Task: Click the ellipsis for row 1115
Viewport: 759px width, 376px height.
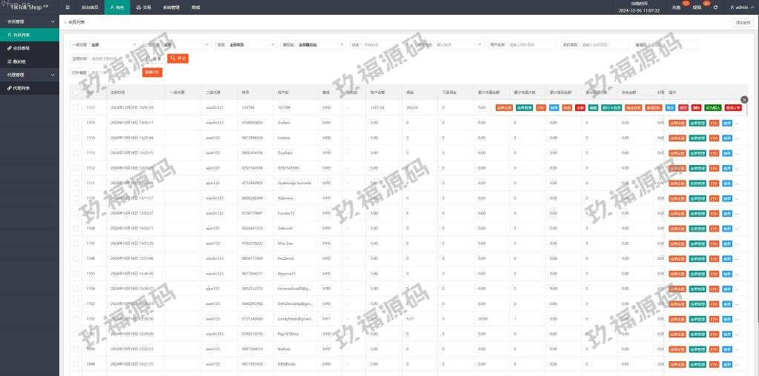Action: 736,123
